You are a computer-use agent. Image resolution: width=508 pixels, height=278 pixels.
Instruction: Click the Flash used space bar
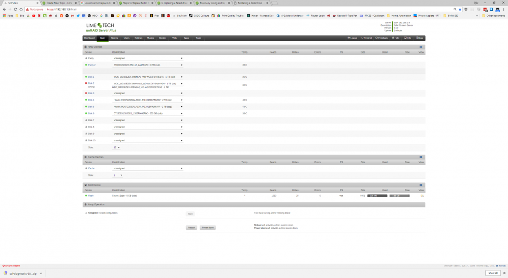[x=377, y=196]
